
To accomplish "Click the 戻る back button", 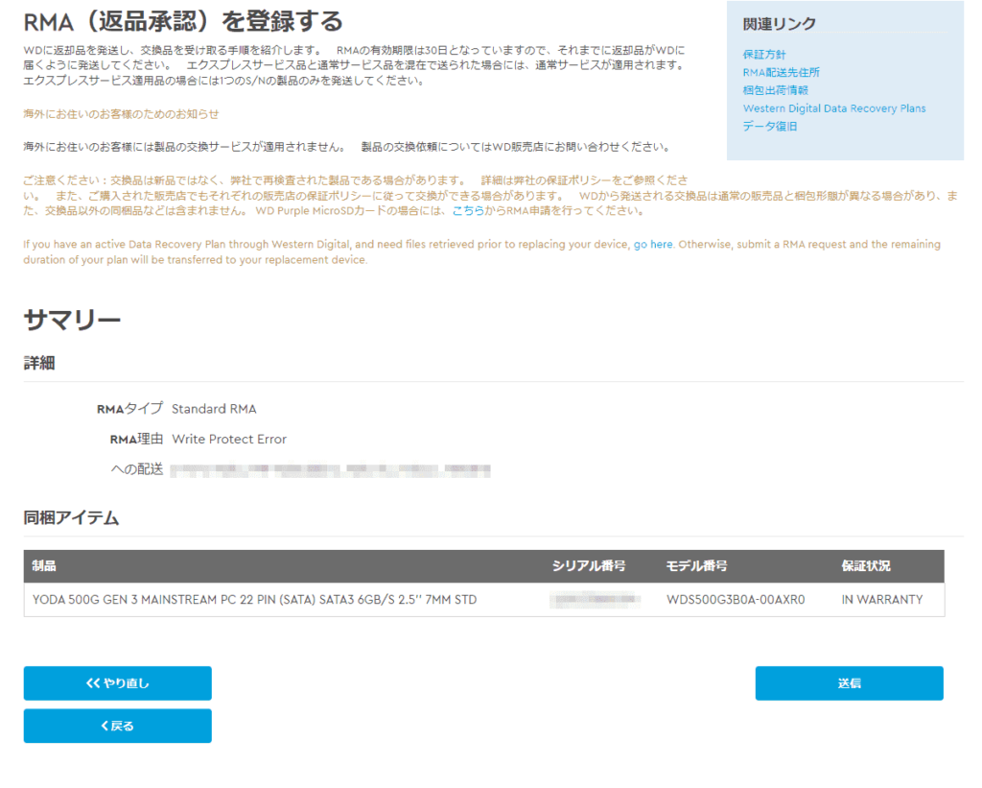I will pos(118,726).
